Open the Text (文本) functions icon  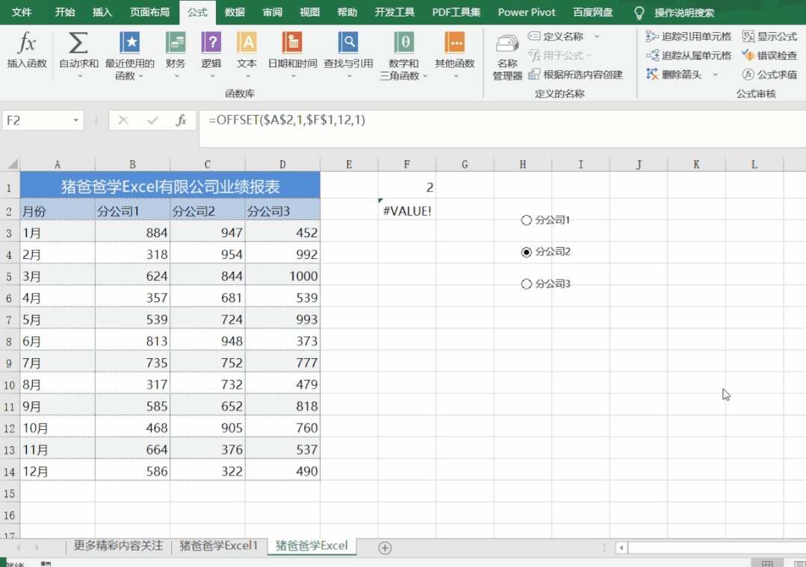(247, 43)
